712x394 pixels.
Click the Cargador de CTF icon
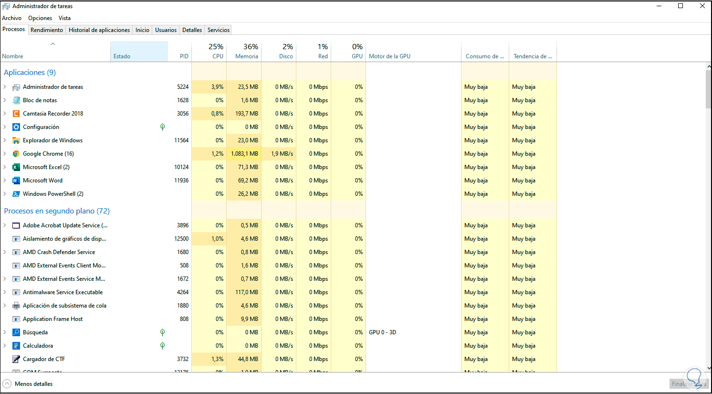coord(16,359)
